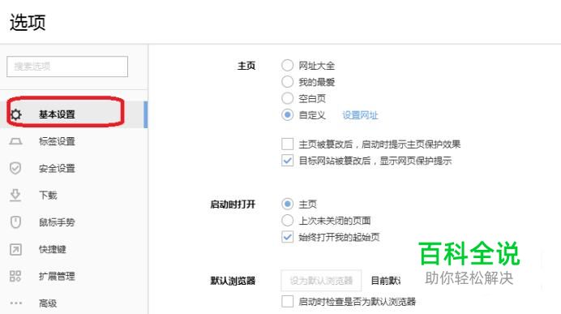Screen dimensions: 561x314
Task: Click the 设置网址 link
Action: click(x=360, y=115)
